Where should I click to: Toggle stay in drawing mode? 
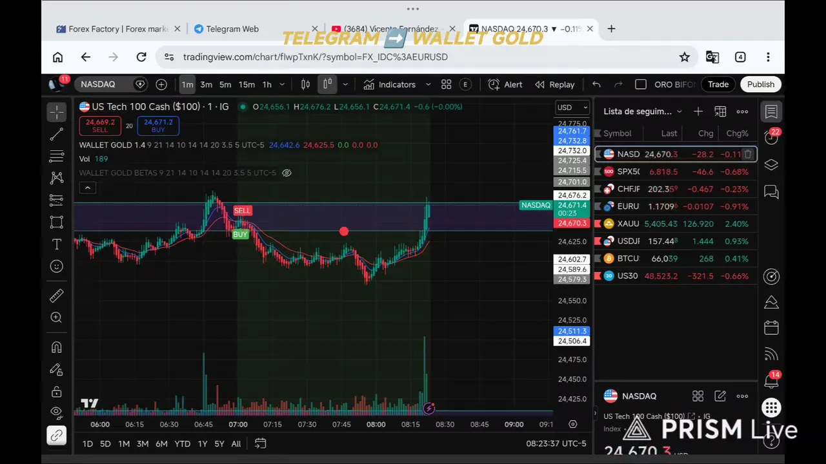(57, 369)
